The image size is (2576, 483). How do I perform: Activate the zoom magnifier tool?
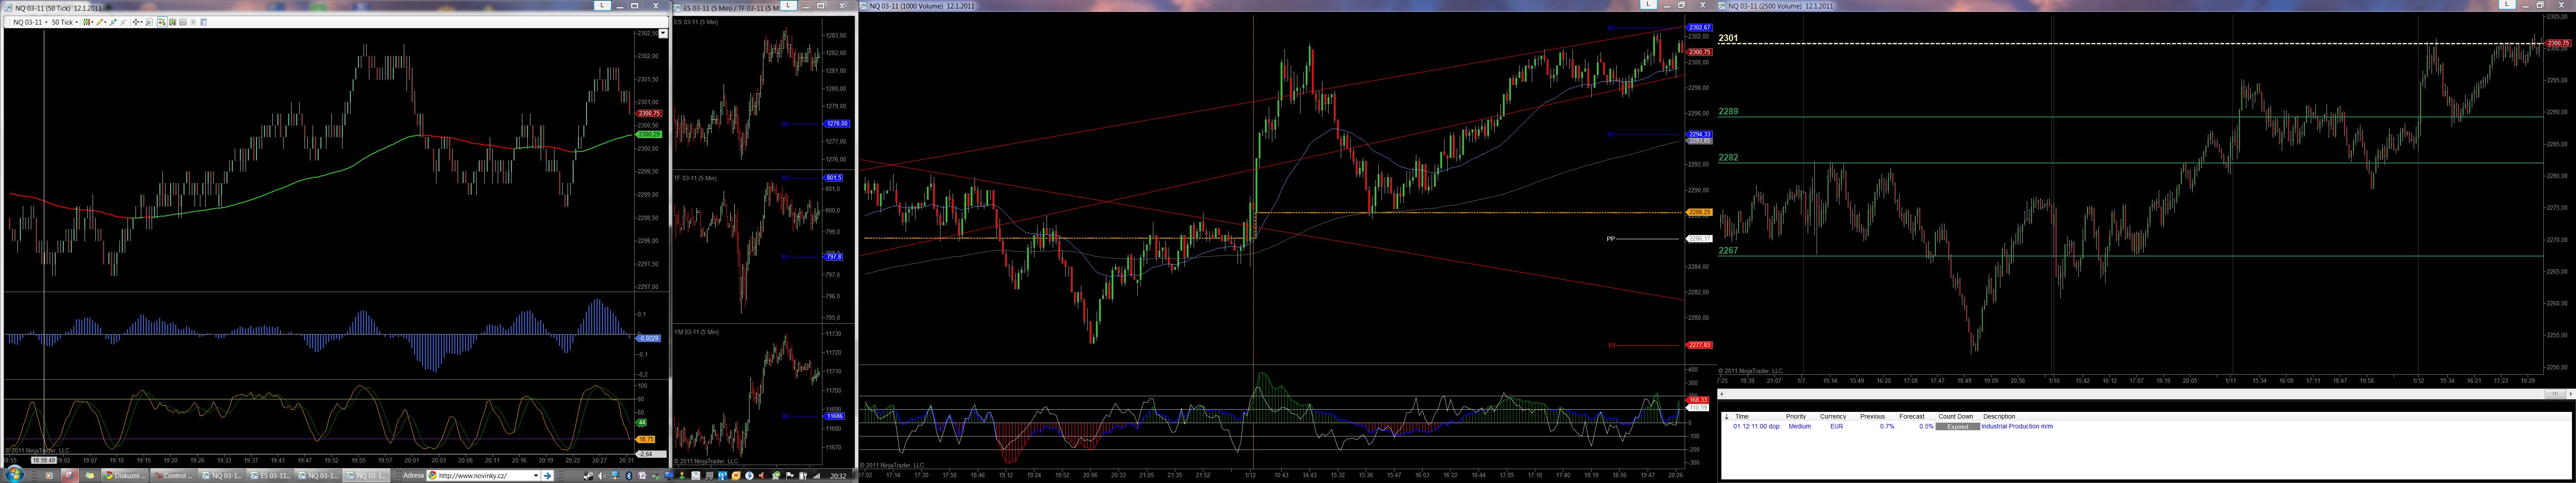coord(149,22)
